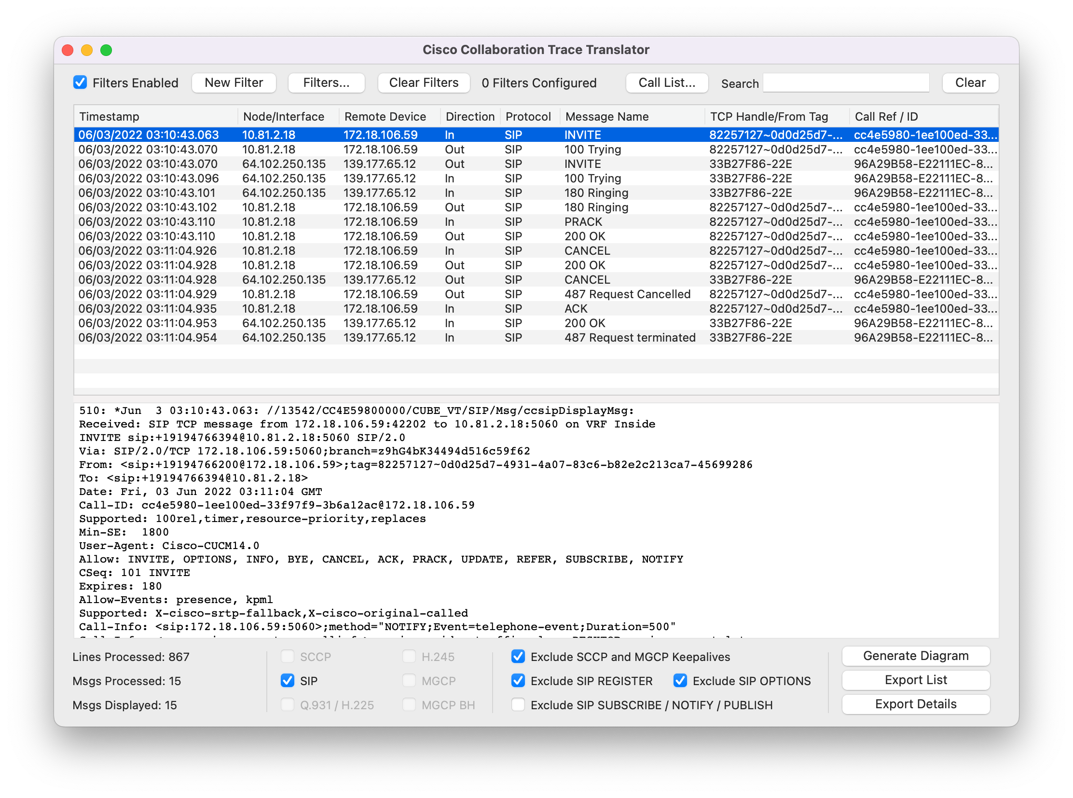Select the ACK message row
The image size is (1073, 798).
point(536,309)
